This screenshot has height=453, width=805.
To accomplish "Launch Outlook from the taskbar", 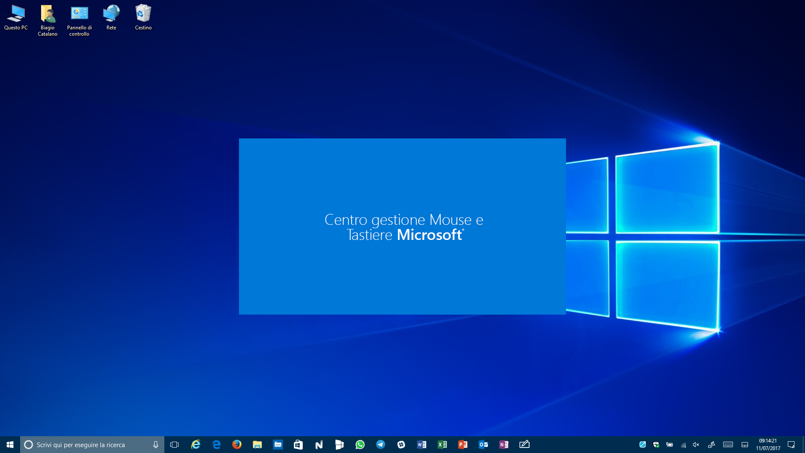I will coord(483,445).
